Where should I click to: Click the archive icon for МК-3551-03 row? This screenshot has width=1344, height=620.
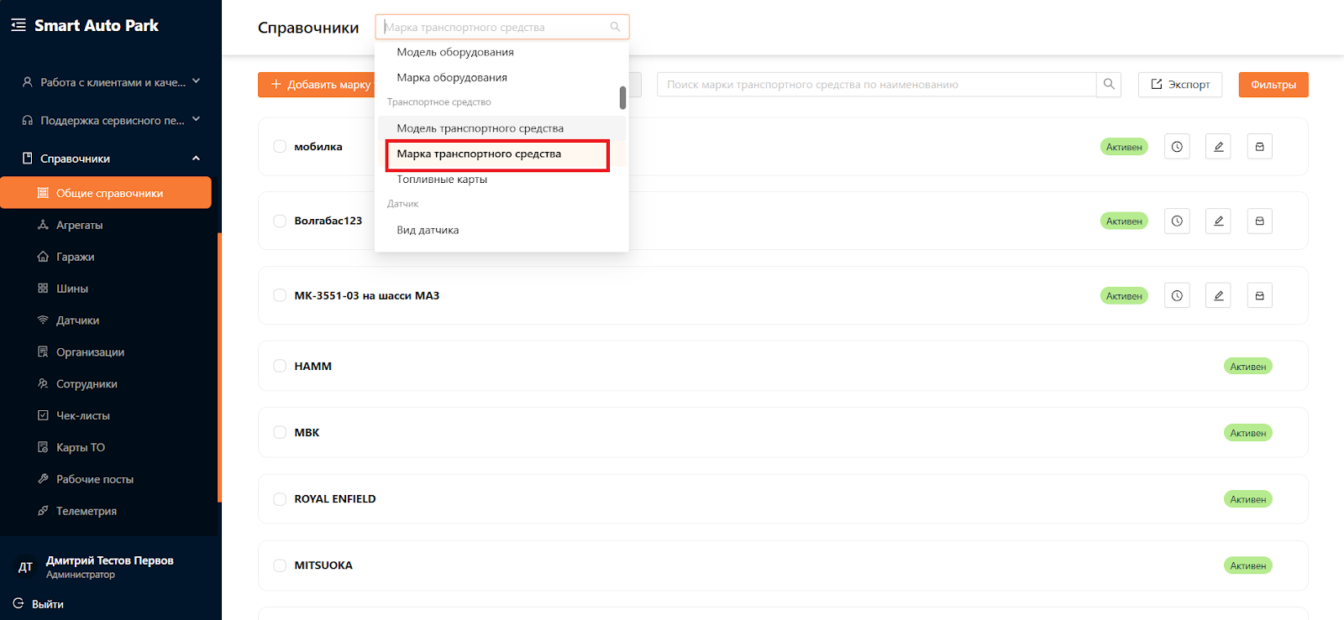point(1259,296)
